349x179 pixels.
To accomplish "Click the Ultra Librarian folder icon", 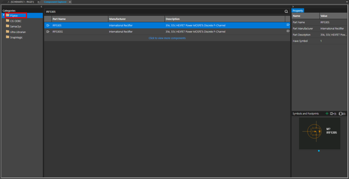I will click(x=7, y=32).
